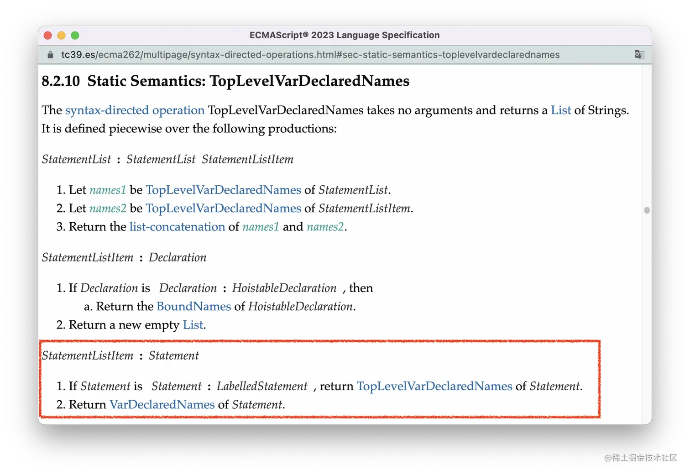Click the green maximize window button
The width and height of the screenshot is (690, 475).
75,35
